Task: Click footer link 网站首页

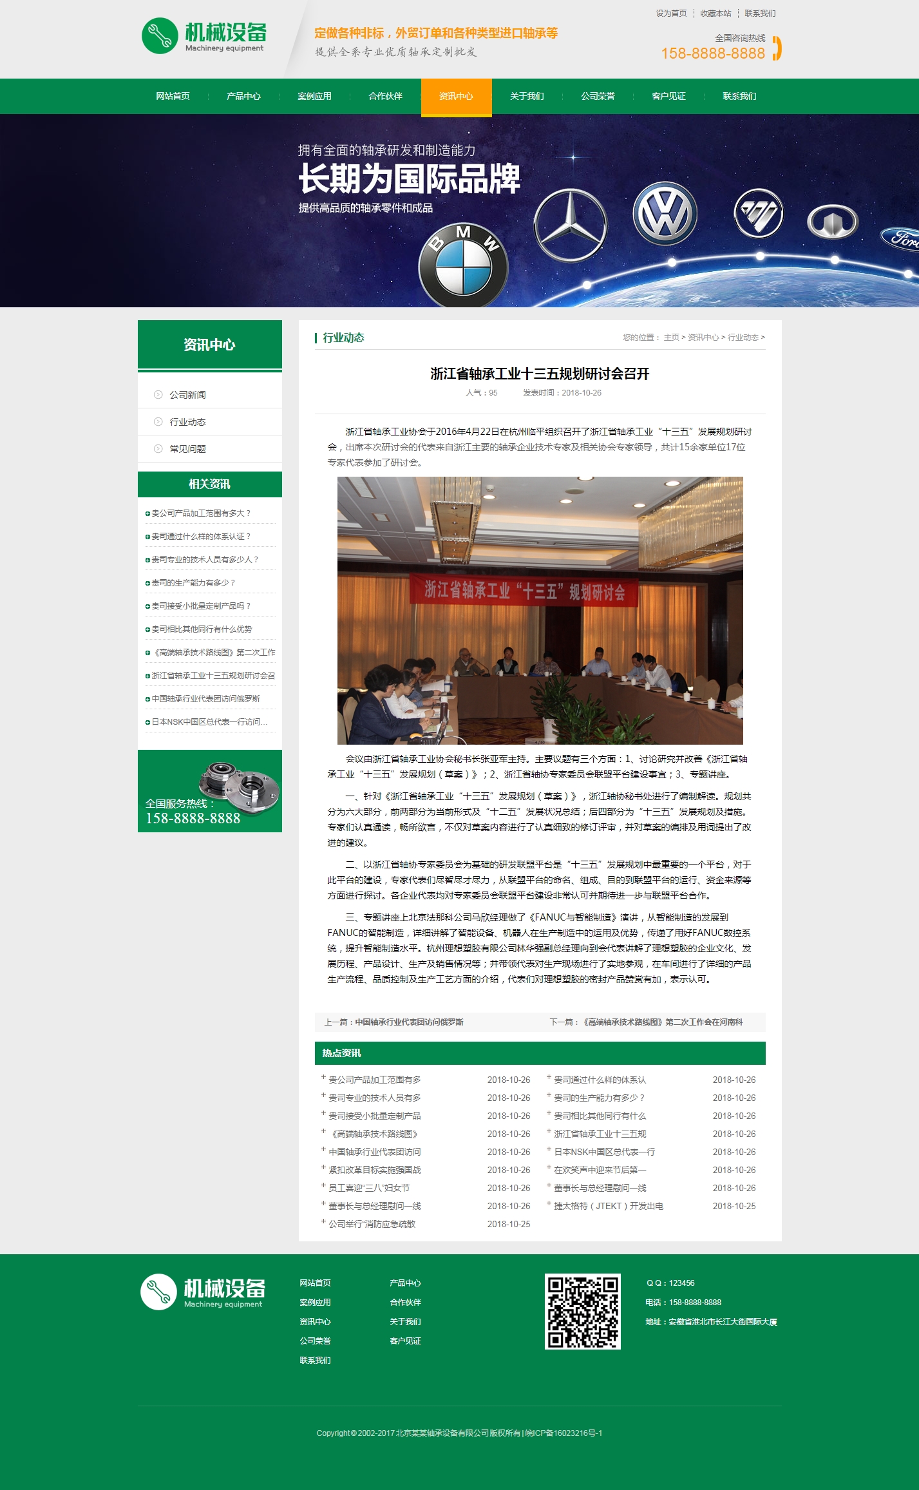Action: tap(315, 1284)
